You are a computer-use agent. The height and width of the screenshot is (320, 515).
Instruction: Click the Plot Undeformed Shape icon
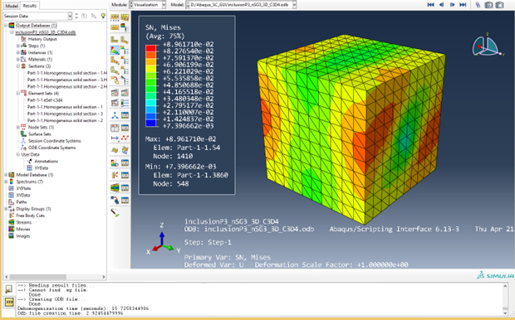pos(115,40)
